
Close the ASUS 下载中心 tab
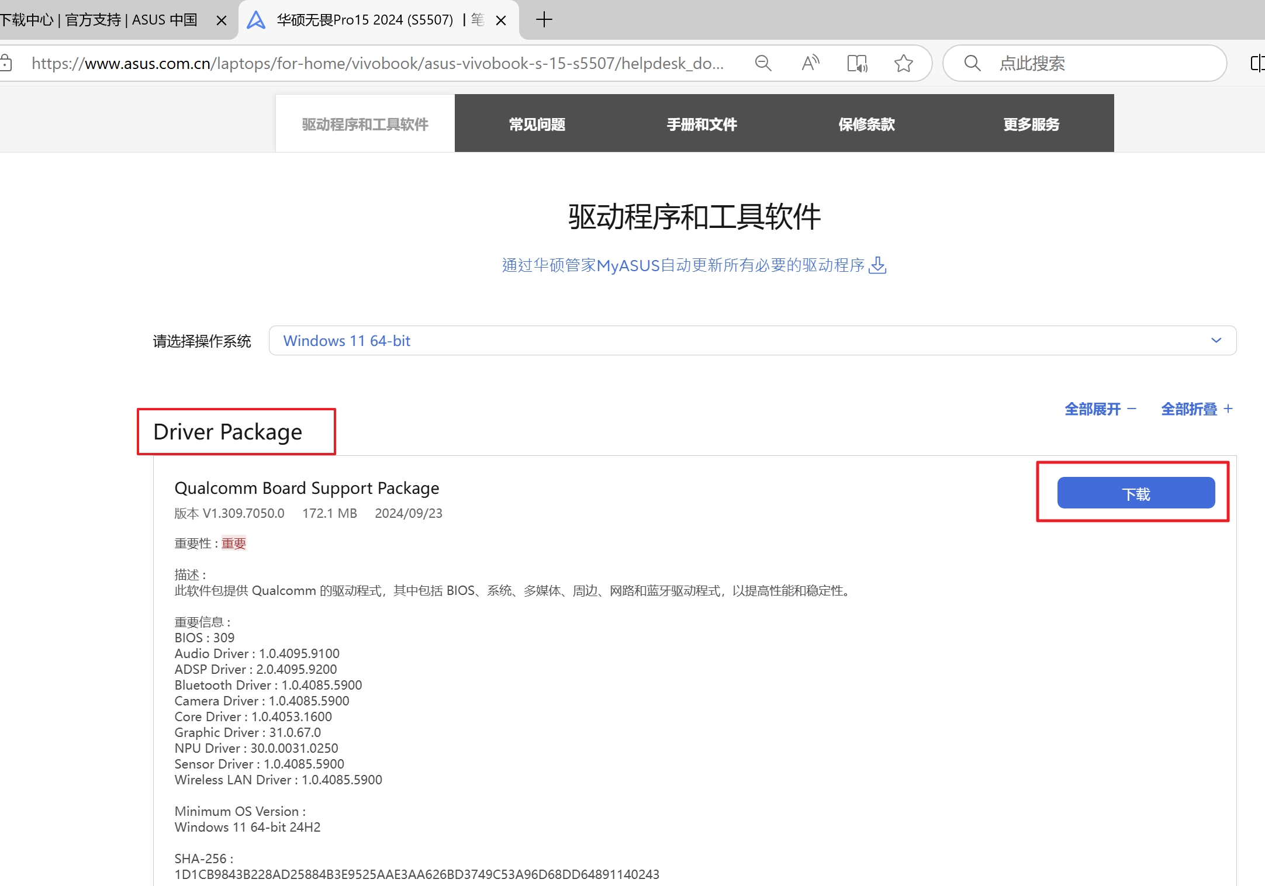[222, 20]
